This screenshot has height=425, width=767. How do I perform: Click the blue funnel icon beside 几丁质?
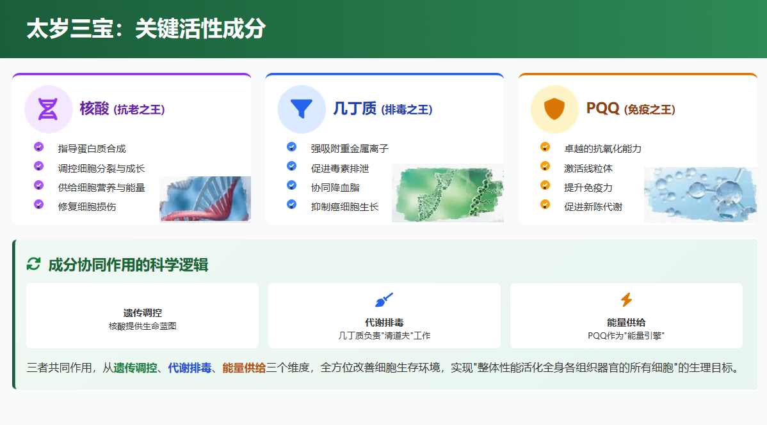coord(302,109)
